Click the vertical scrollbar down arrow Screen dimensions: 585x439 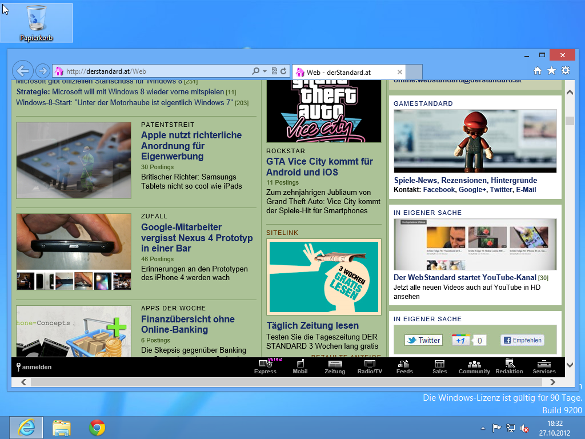point(570,365)
